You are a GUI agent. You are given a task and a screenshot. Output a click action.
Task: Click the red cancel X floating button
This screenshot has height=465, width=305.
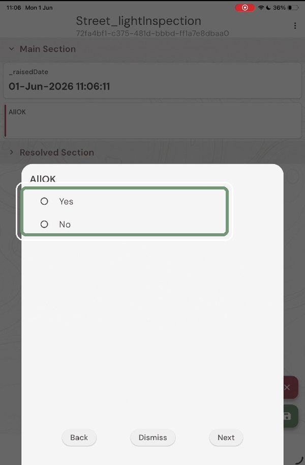point(291,387)
